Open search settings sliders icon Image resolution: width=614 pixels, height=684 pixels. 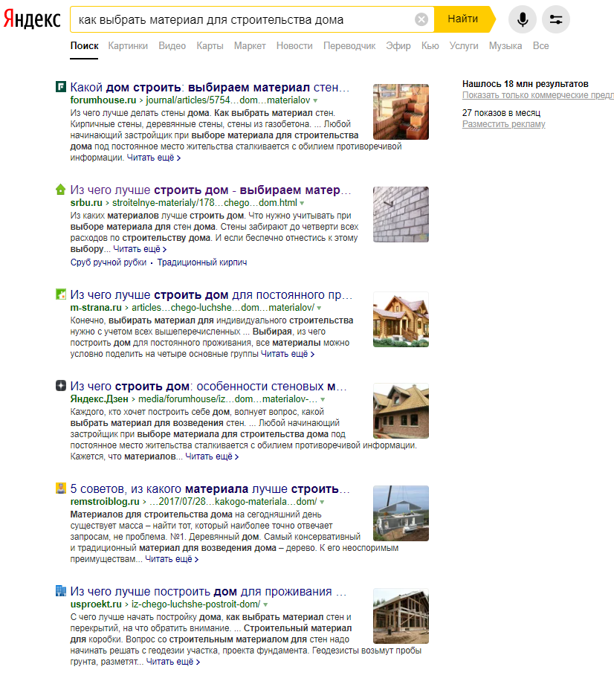tap(555, 19)
